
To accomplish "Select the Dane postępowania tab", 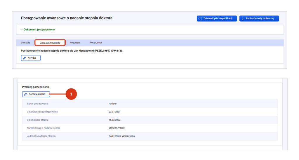I will [50, 43].
